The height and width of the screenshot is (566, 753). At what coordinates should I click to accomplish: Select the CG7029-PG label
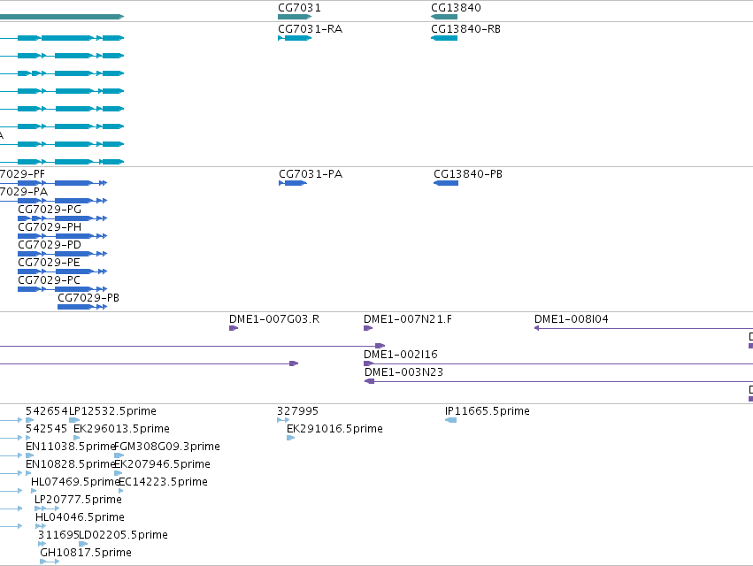50,210
